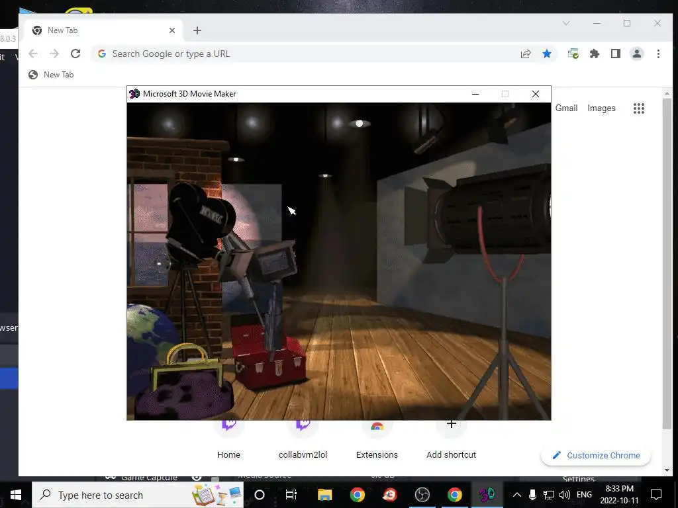The image size is (678, 508).
Task: Click the Type here to search box
Action: (138, 495)
